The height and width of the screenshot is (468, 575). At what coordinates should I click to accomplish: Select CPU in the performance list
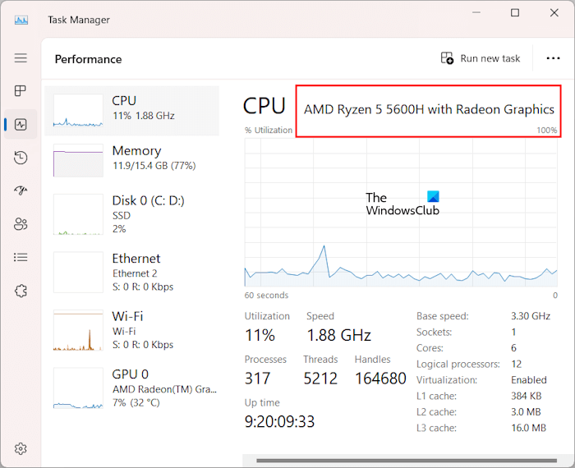point(131,109)
